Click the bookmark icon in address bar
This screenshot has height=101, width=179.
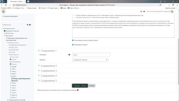(x=160, y=5)
